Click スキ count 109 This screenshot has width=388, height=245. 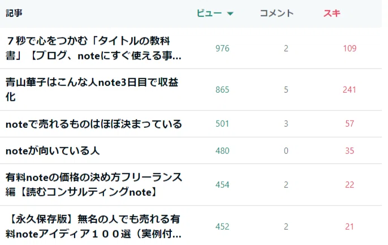click(x=350, y=48)
